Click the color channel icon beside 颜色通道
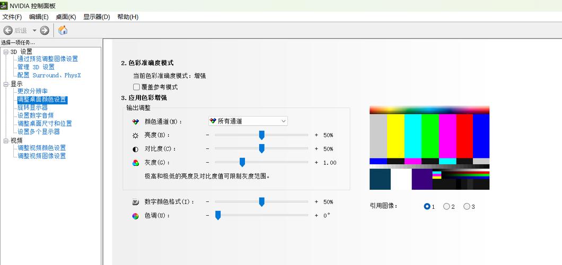The image size is (562, 265). tap(135, 122)
